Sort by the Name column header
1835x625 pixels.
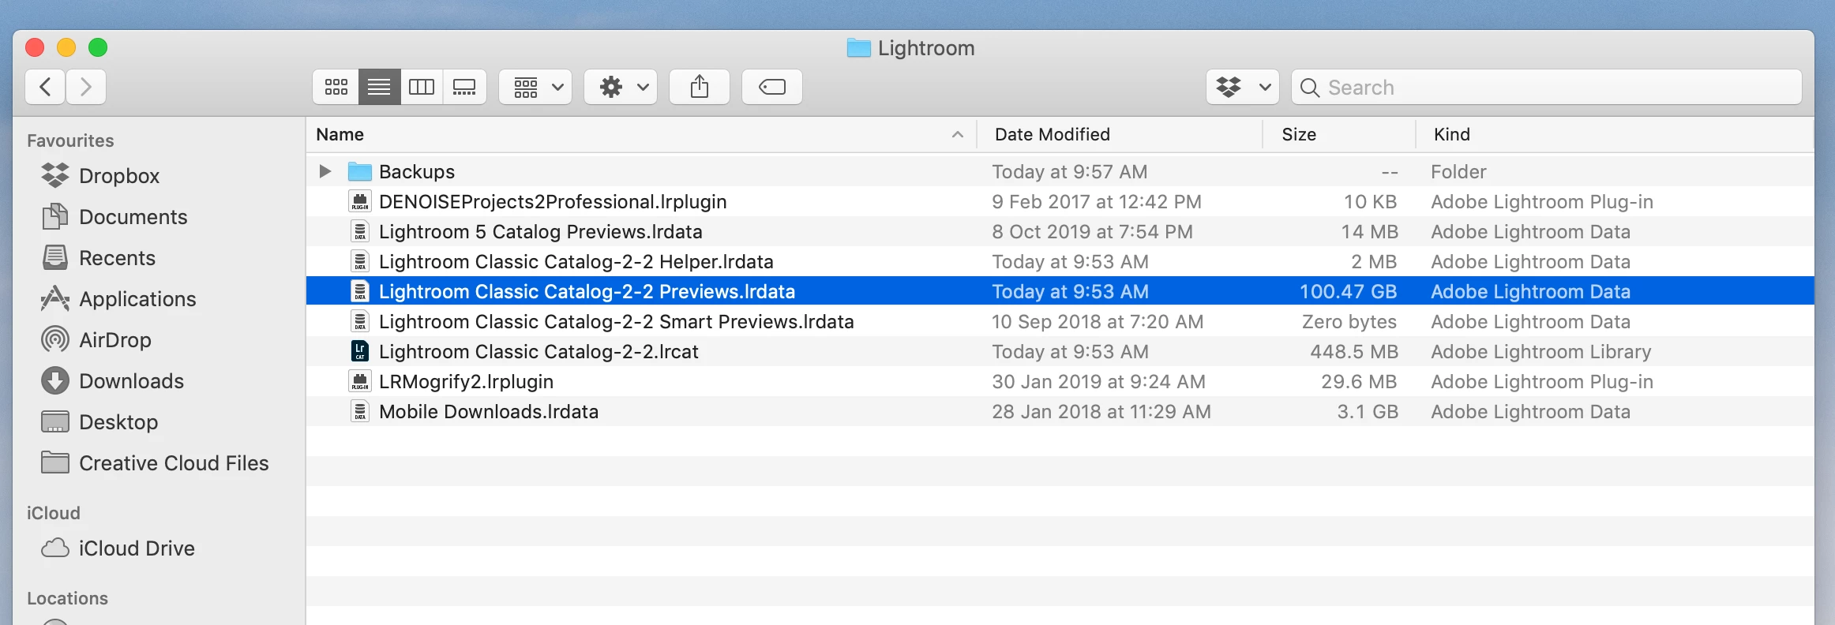point(641,134)
